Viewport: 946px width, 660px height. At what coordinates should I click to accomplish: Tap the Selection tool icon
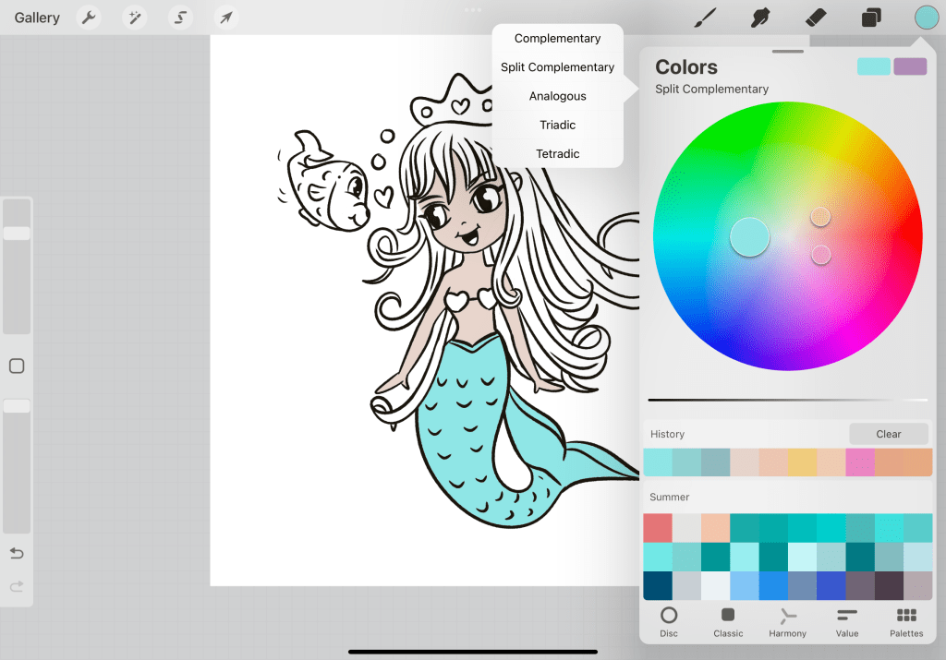(181, 18)
